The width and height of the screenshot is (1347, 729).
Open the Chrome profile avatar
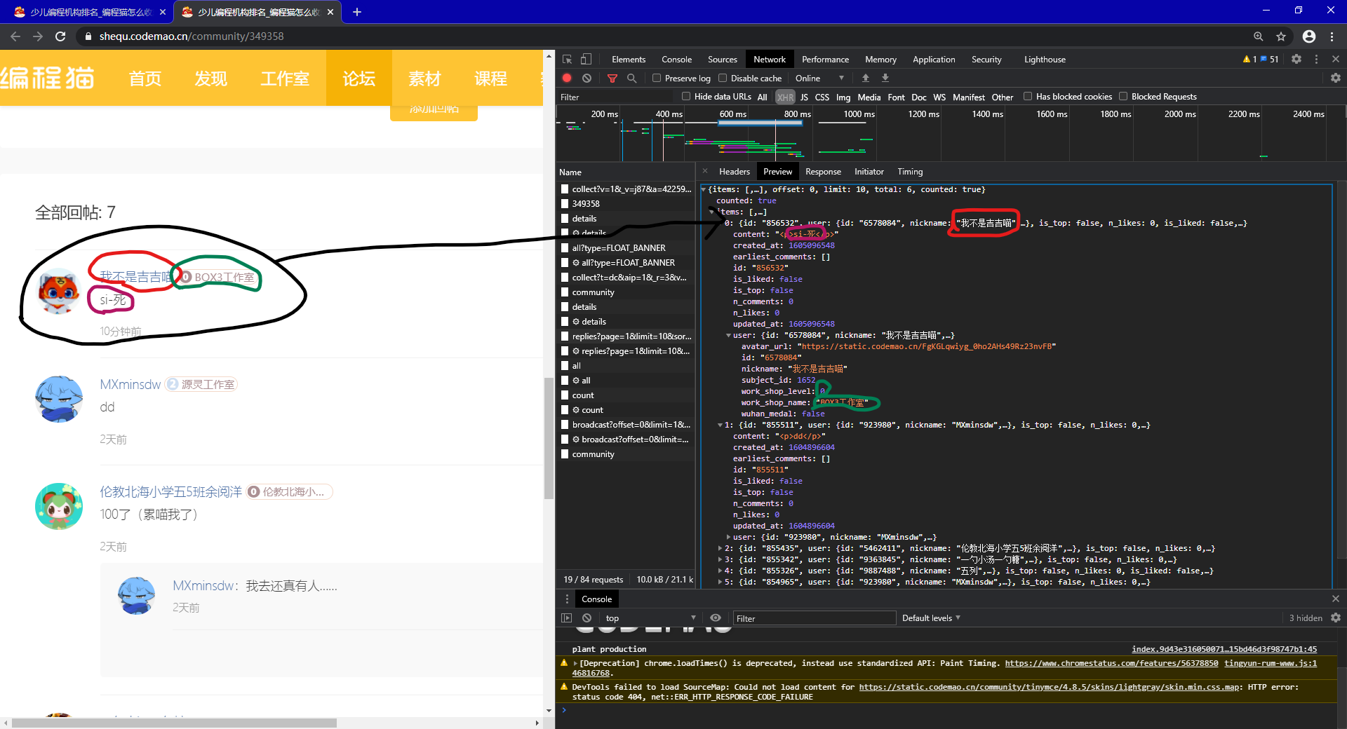pyautogui.click(x=1309, y=36)
